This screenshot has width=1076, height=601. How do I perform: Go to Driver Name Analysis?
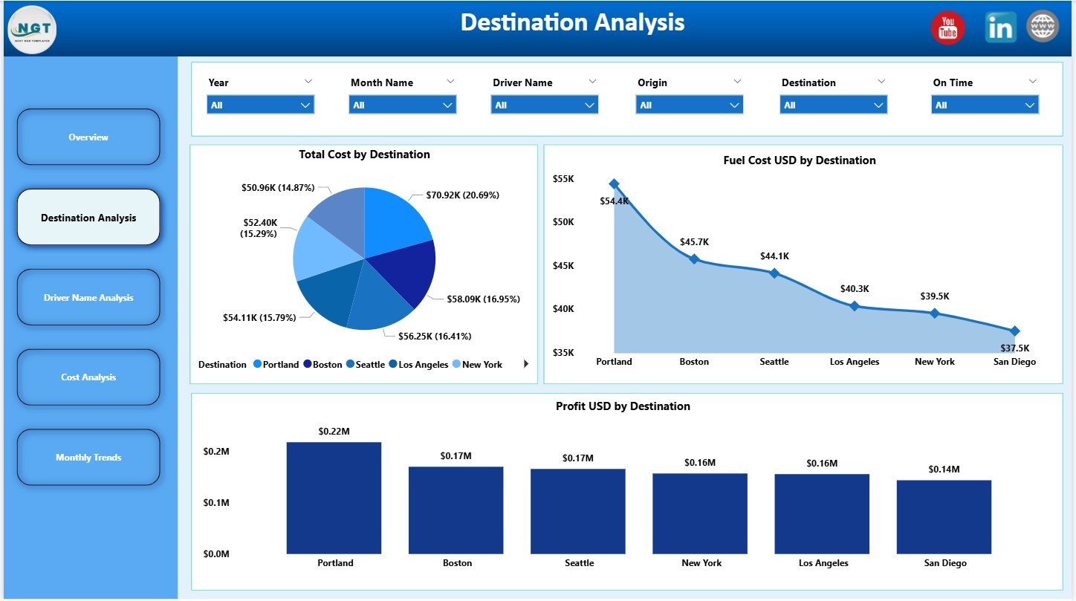coord(88,297)
